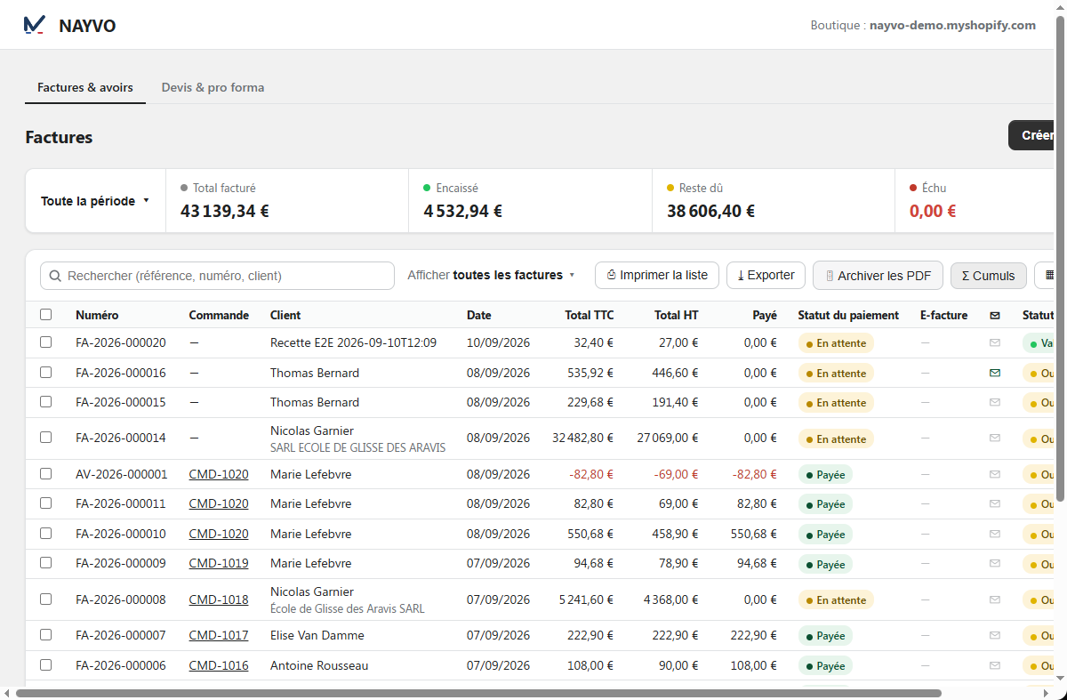Switch to the "Devis & pro forma" tab
The height and width of the screenshot is (700, 1067).
[x=213, y=87]
